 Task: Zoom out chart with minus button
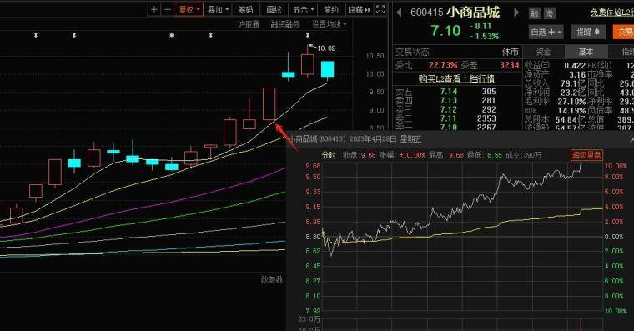point(167,10)
